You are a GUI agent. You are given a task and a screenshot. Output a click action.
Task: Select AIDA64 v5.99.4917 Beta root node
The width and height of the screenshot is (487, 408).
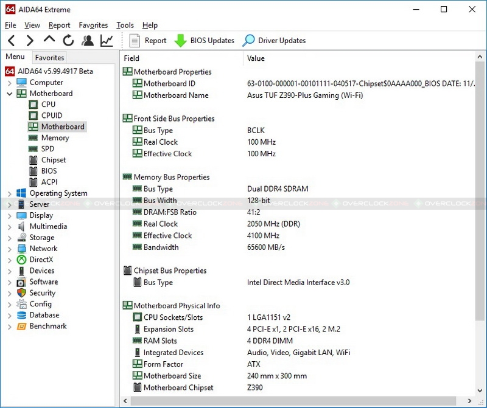tap(55, 71)
